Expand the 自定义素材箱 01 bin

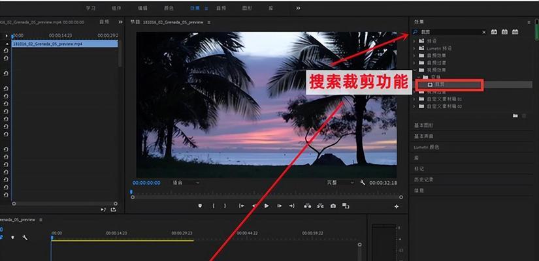pos(414,99)
